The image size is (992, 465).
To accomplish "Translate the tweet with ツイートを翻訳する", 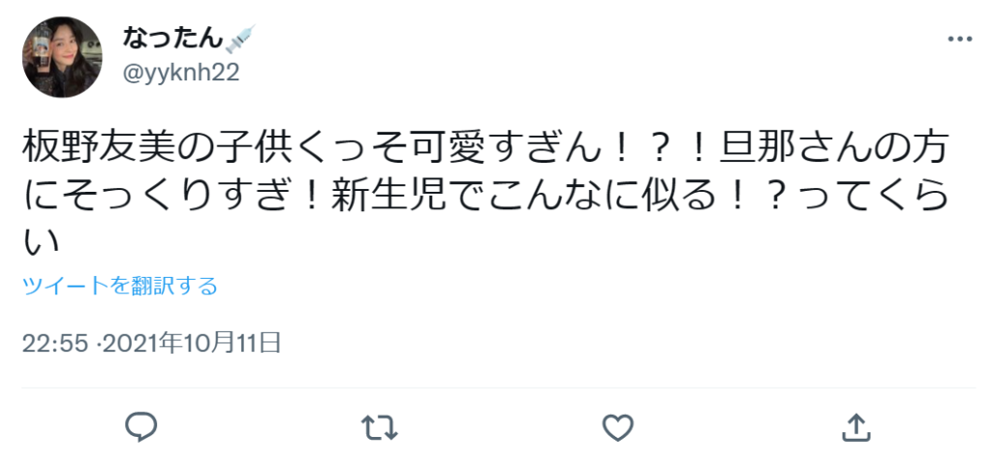I will tap(119, 286).
